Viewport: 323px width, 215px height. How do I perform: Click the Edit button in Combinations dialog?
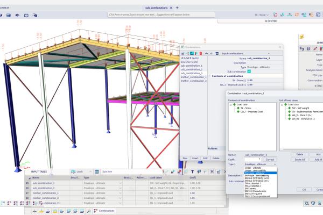[205, 158]
